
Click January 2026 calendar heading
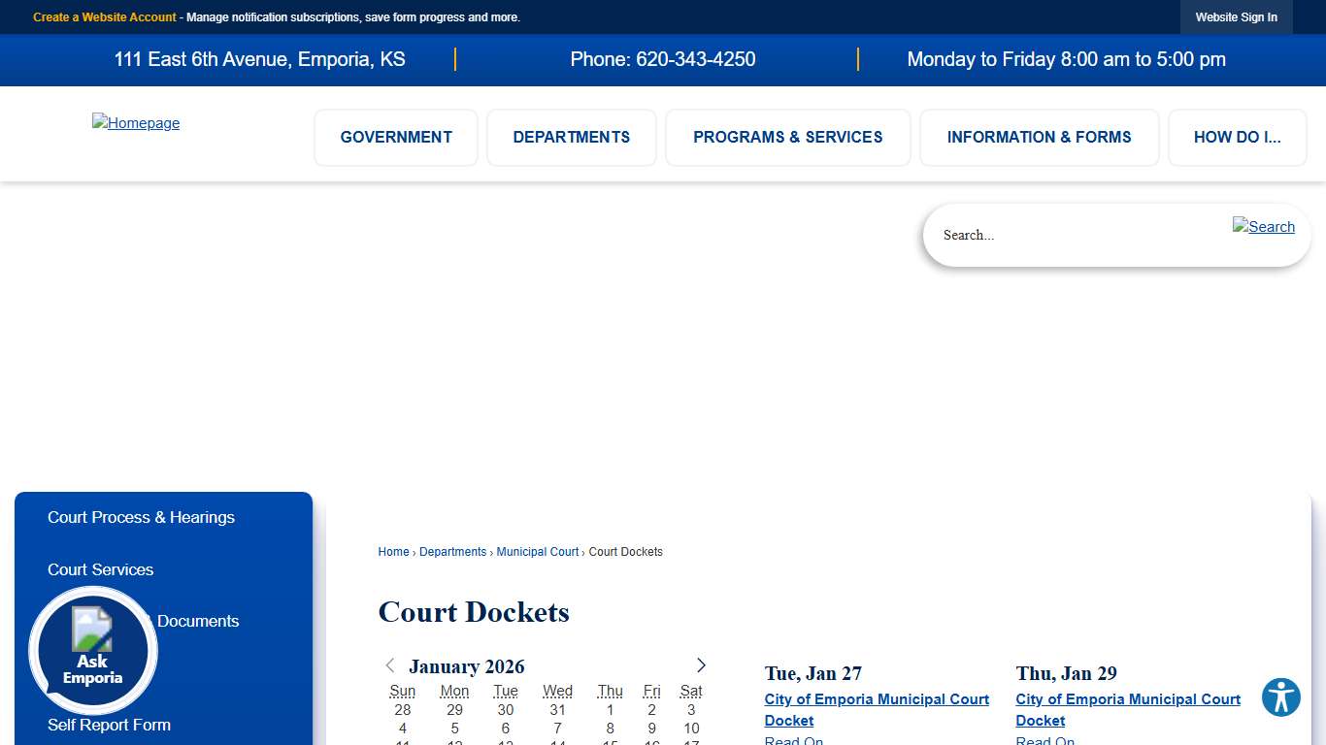tap(466, 666)
